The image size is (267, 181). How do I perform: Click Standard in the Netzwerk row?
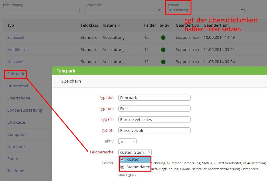89,62
